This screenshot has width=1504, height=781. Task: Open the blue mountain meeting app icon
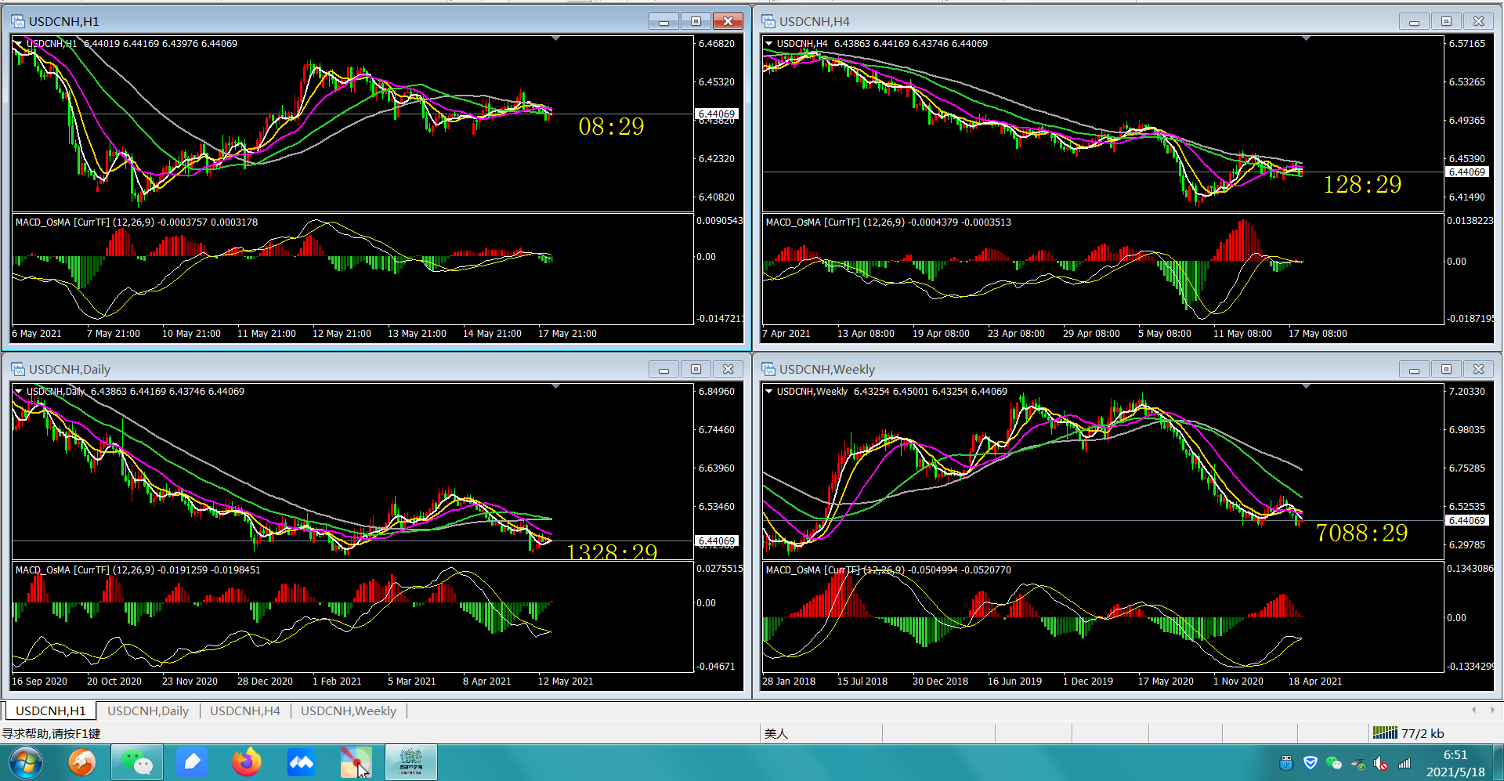point(302,762)
